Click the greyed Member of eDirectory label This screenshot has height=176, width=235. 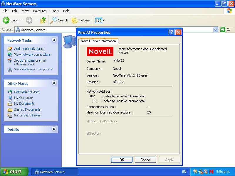tap(102, 121)
